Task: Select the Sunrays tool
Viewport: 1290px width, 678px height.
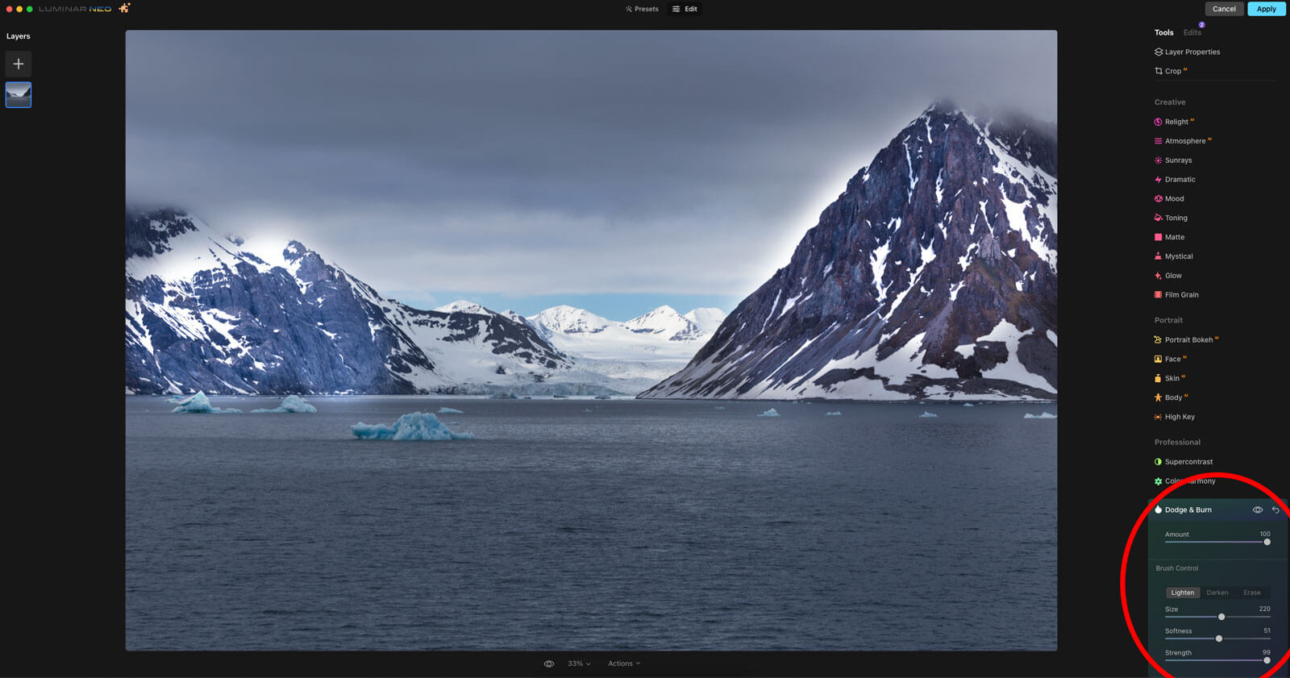Action: coord(1177,160)
